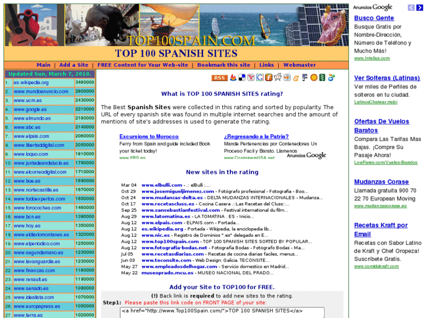Click the purple F bookmark icon
Screen dimensions: 424x318
[305, 78]
